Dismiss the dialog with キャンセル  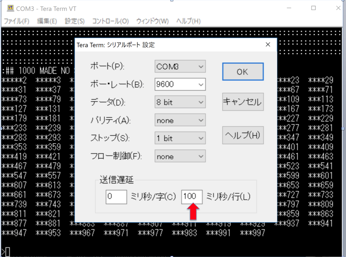(x=243, y=102)
